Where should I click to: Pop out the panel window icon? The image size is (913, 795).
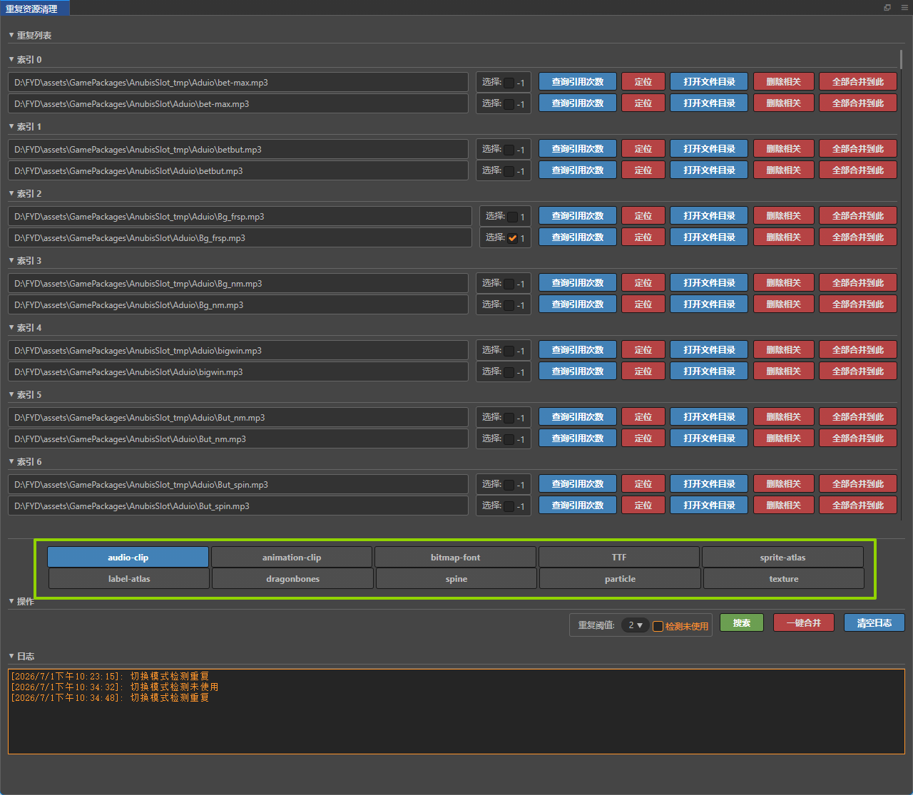point(887,8)
